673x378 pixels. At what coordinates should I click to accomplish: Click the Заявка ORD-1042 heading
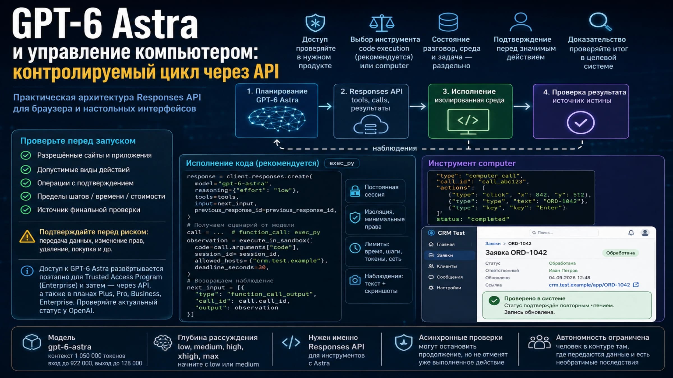click(x=516, y=253)
